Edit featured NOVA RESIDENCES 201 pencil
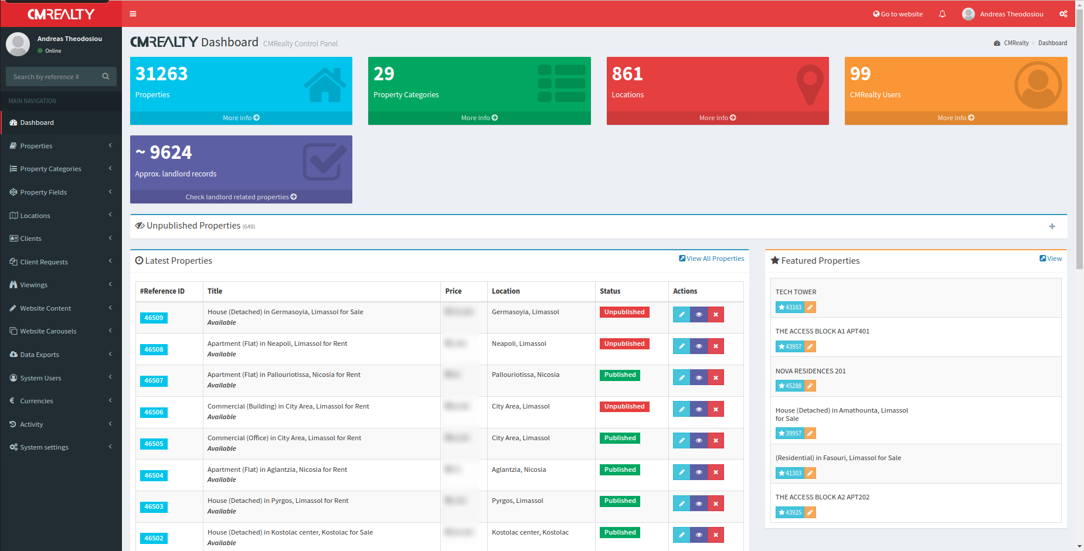1084x551 pixels. pos(810,386)
